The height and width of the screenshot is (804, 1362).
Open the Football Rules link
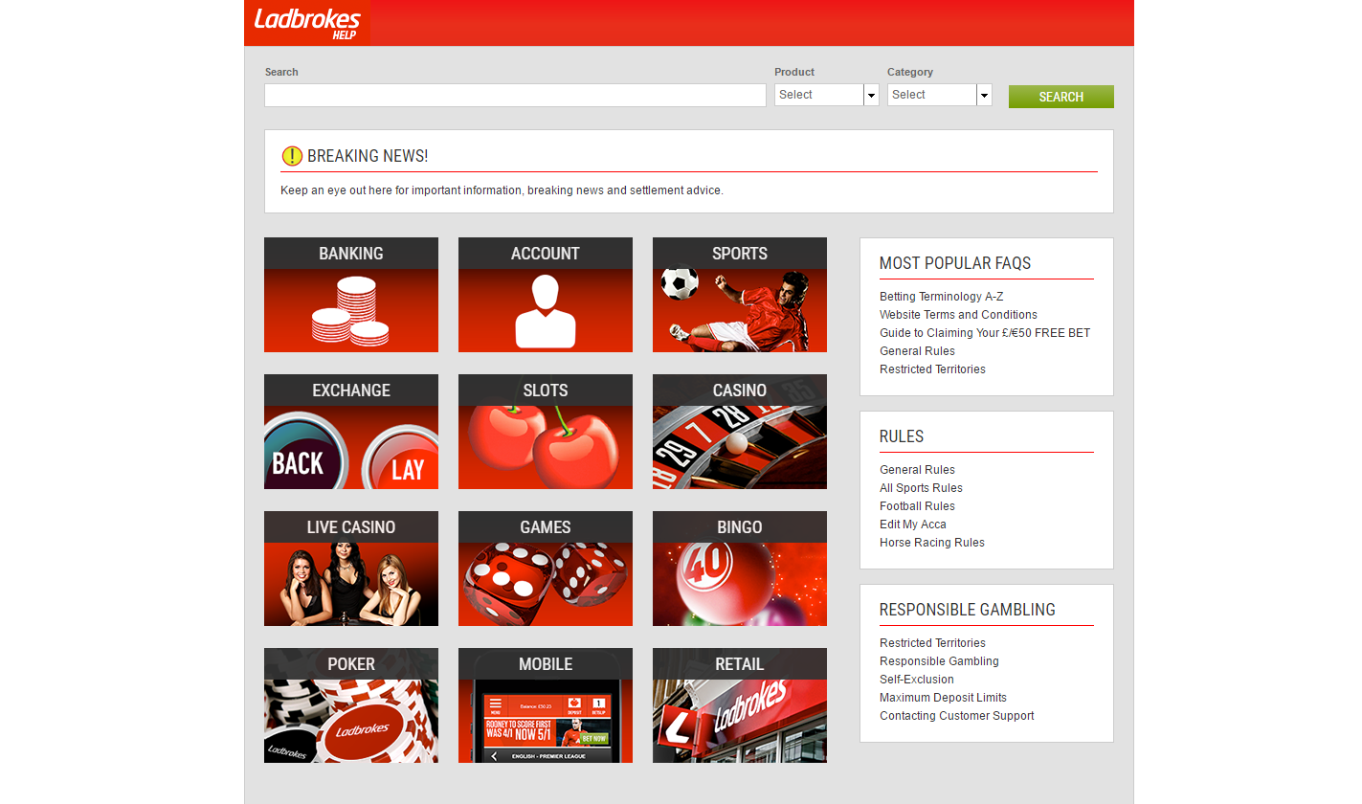pos(917,506)
